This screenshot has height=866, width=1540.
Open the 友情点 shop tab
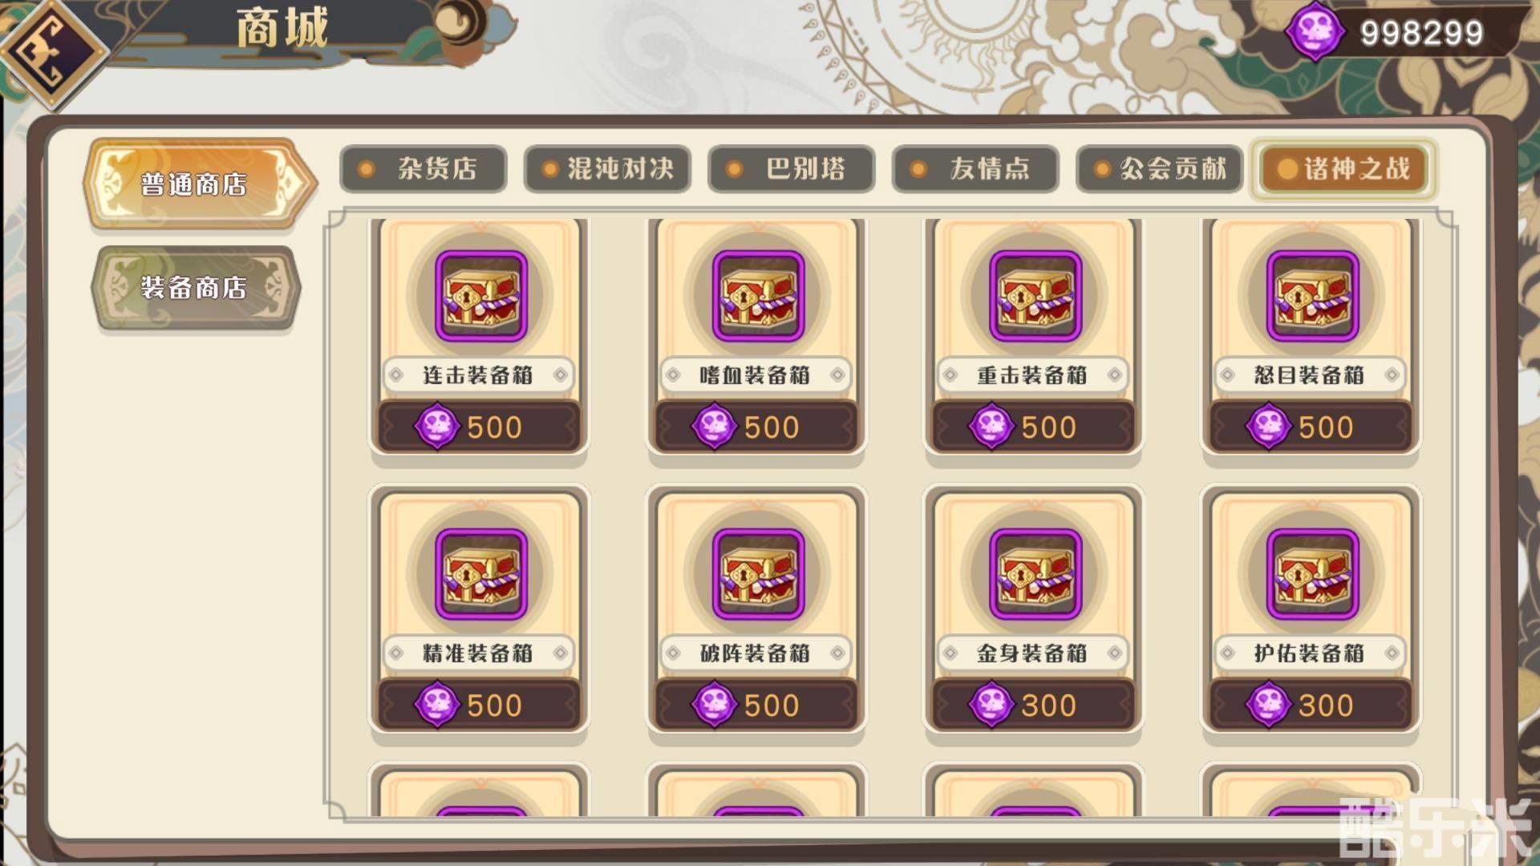click(x=975, y=169)
